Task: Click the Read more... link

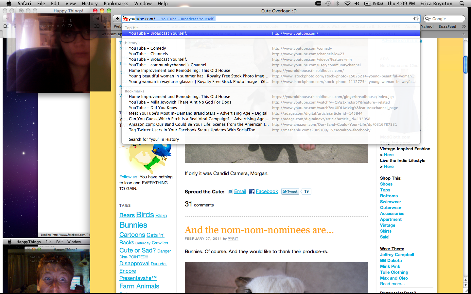Action: [x=392, y=284]
